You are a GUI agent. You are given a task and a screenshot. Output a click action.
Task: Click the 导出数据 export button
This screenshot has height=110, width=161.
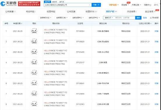(x=154, y=18)
